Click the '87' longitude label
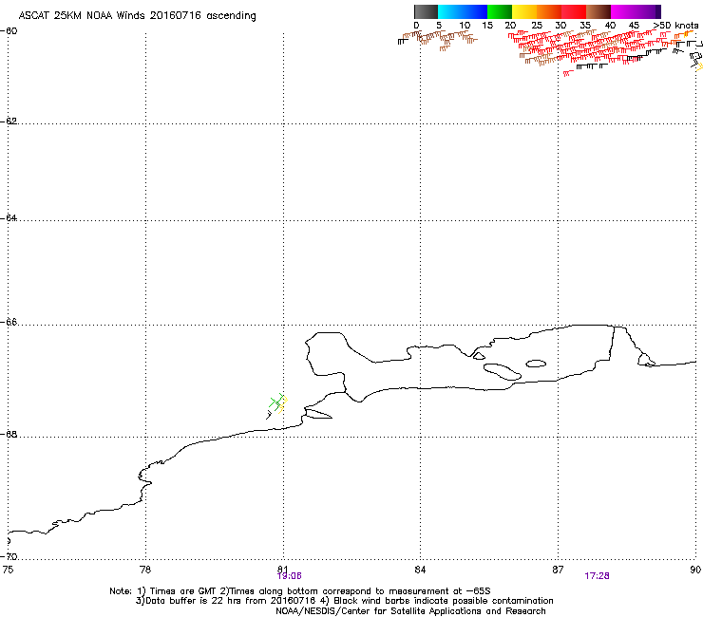The image size is (703, 617). (x=558, y=570)
